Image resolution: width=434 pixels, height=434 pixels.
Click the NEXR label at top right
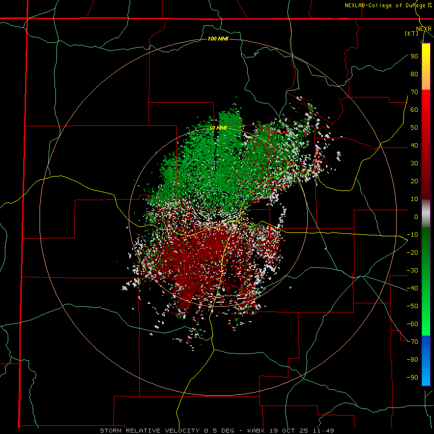(x=424, y=29)
